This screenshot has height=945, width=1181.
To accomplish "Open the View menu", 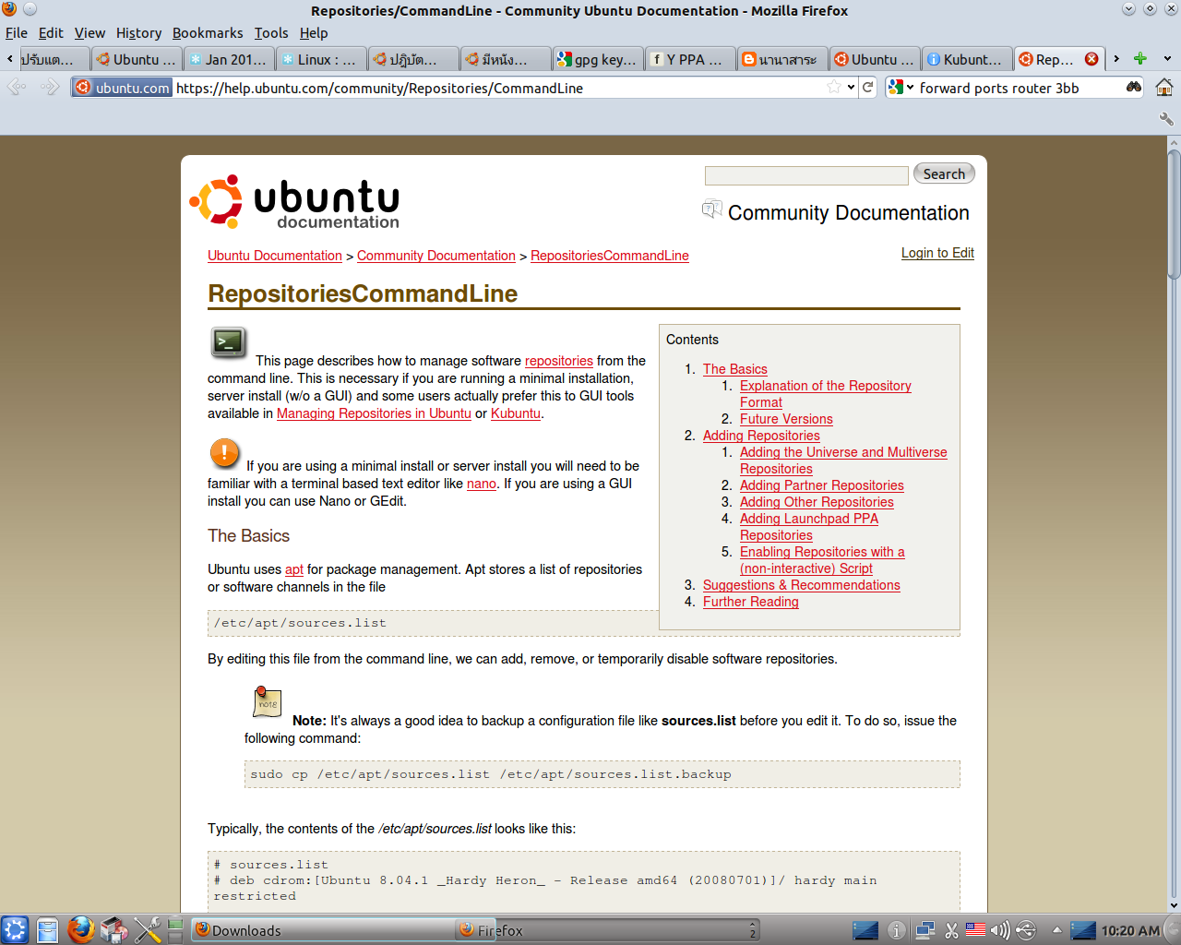I will [89, 33].
